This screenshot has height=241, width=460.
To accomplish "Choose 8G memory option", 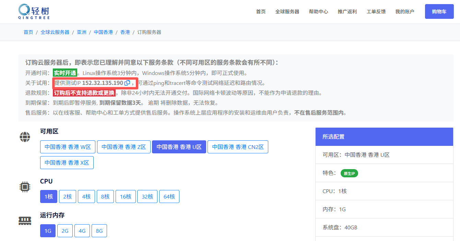I will point(99,231).
